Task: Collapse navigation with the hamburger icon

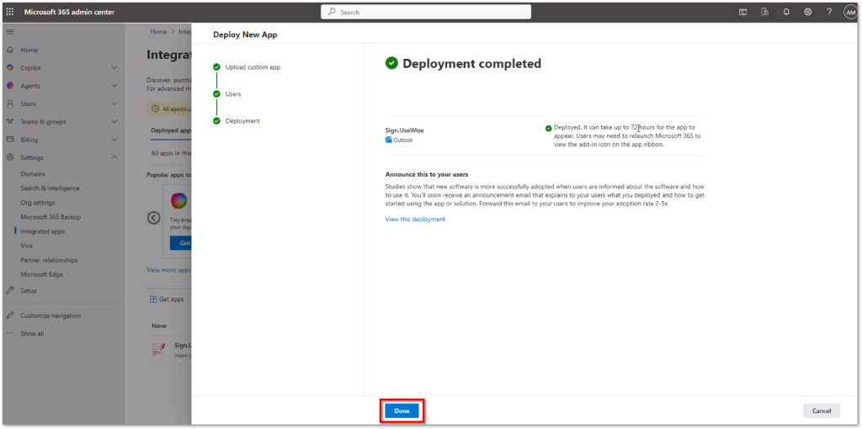Action: click(10, 31)
